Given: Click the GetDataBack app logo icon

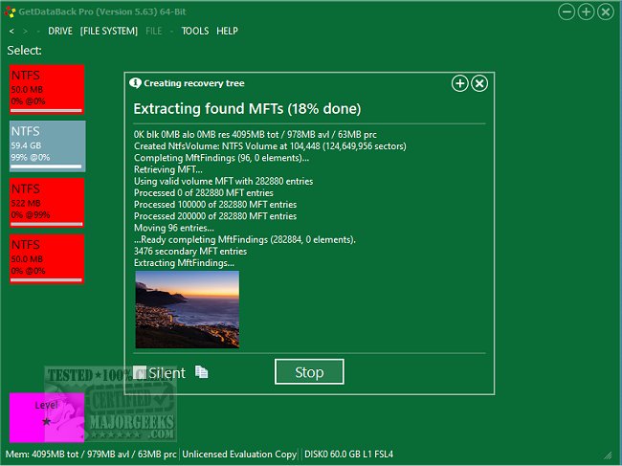Looking at the screenshot, I should pyautogui.click(x=10, y=11).
